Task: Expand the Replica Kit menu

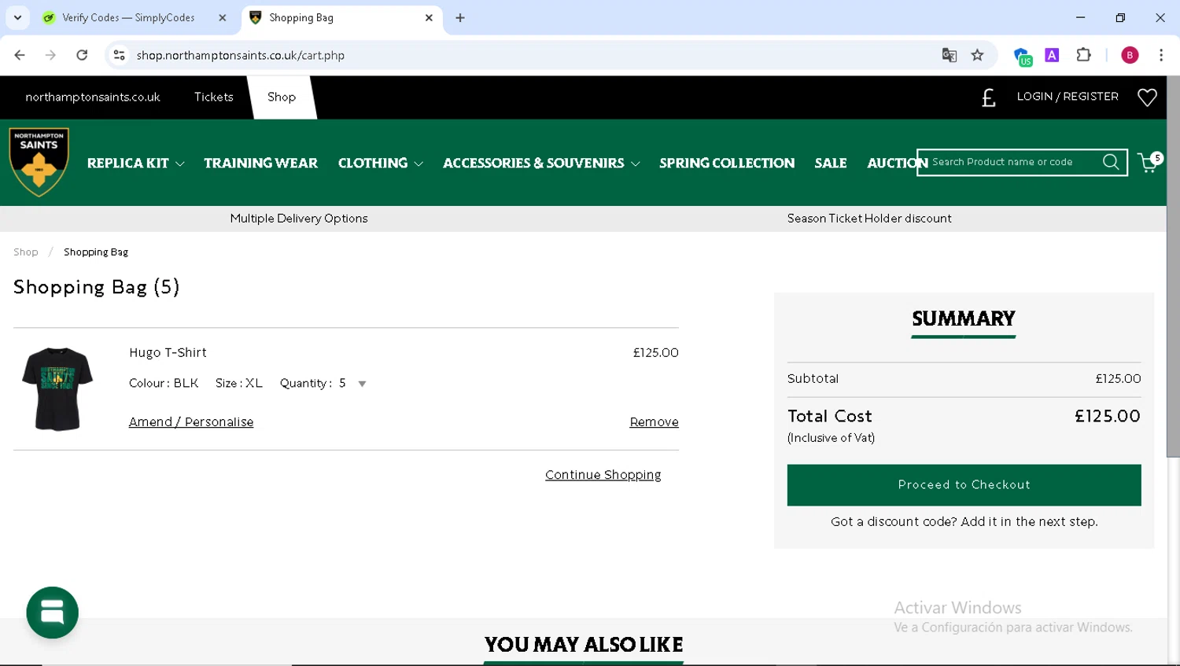Action: click(x=135, y=163)
